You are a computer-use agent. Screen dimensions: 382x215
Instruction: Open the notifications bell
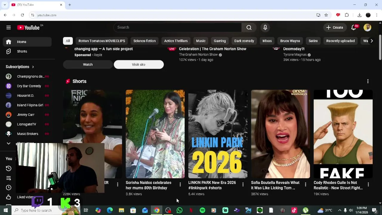tap(354, 27)
